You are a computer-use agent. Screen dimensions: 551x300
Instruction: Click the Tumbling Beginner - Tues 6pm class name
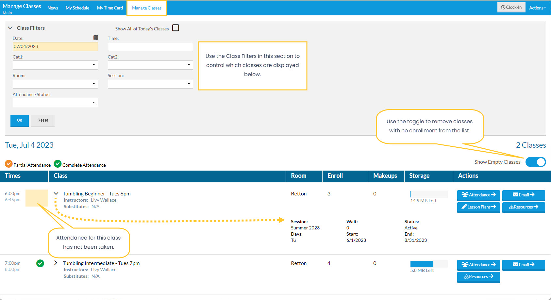(97, 194)
